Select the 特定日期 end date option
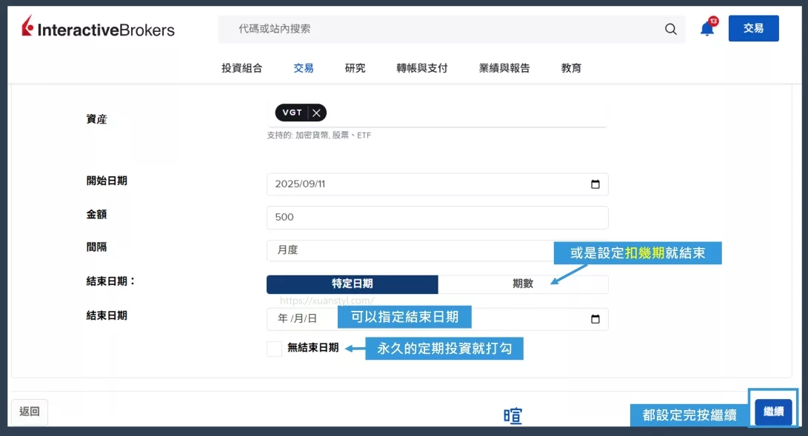The image size is (808, 436). (353, 284)
